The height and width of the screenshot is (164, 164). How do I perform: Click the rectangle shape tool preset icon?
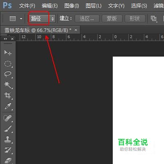click(13, 18)
